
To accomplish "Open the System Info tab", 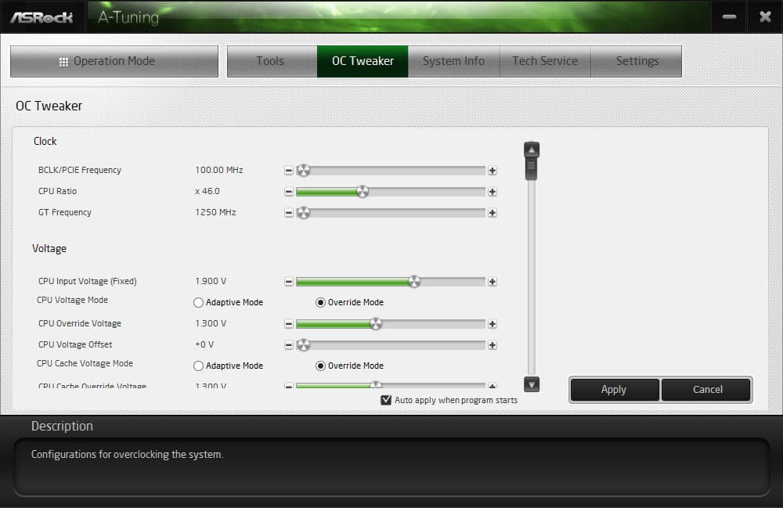I will [x=453, y=61].
